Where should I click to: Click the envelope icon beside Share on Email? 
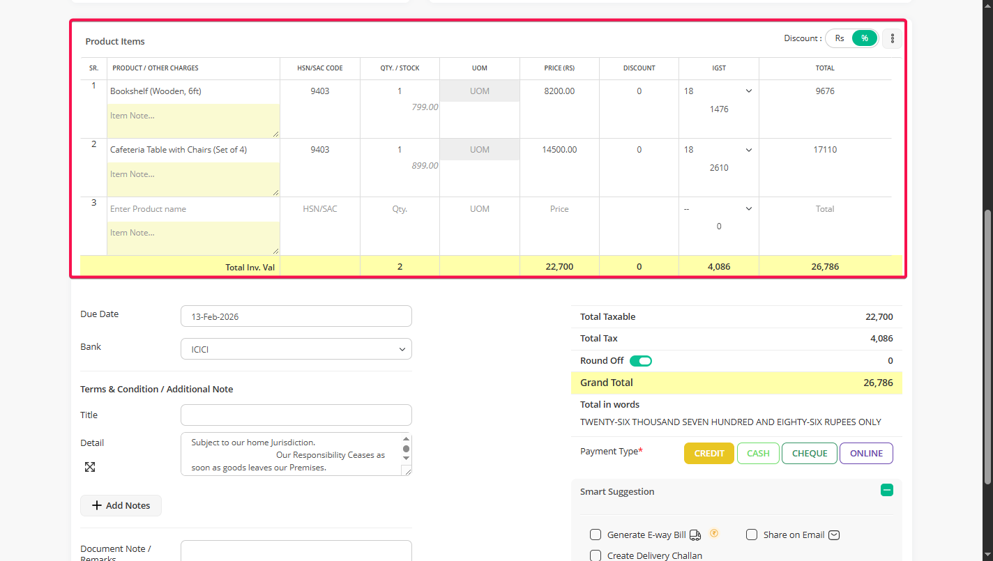tap(834, 535)
